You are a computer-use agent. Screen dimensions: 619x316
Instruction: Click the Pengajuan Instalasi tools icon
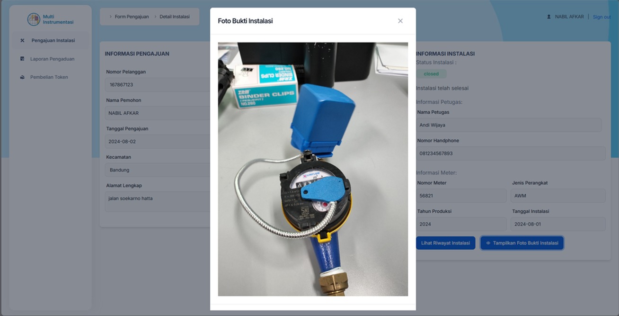point(22,41)
